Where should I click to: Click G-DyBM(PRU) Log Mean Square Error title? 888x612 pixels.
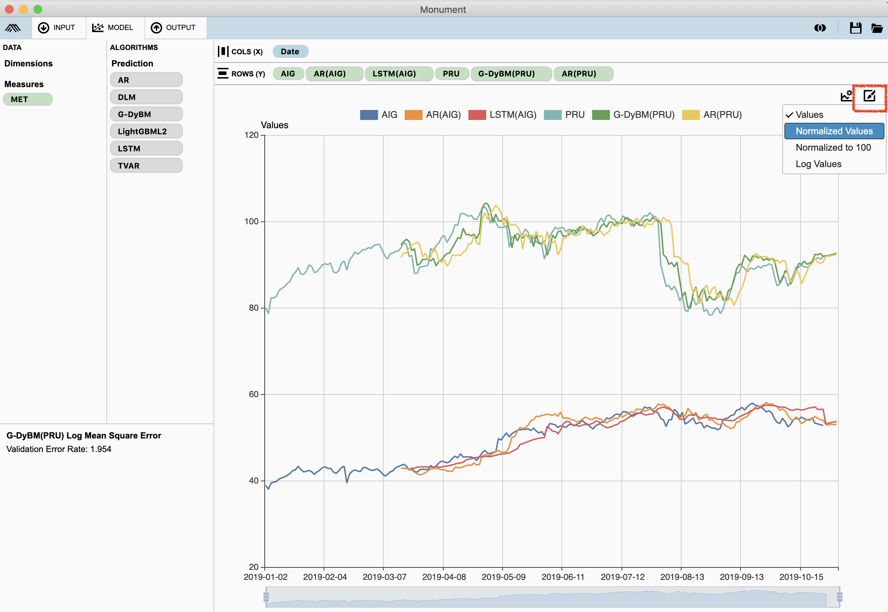pos(84,435)
